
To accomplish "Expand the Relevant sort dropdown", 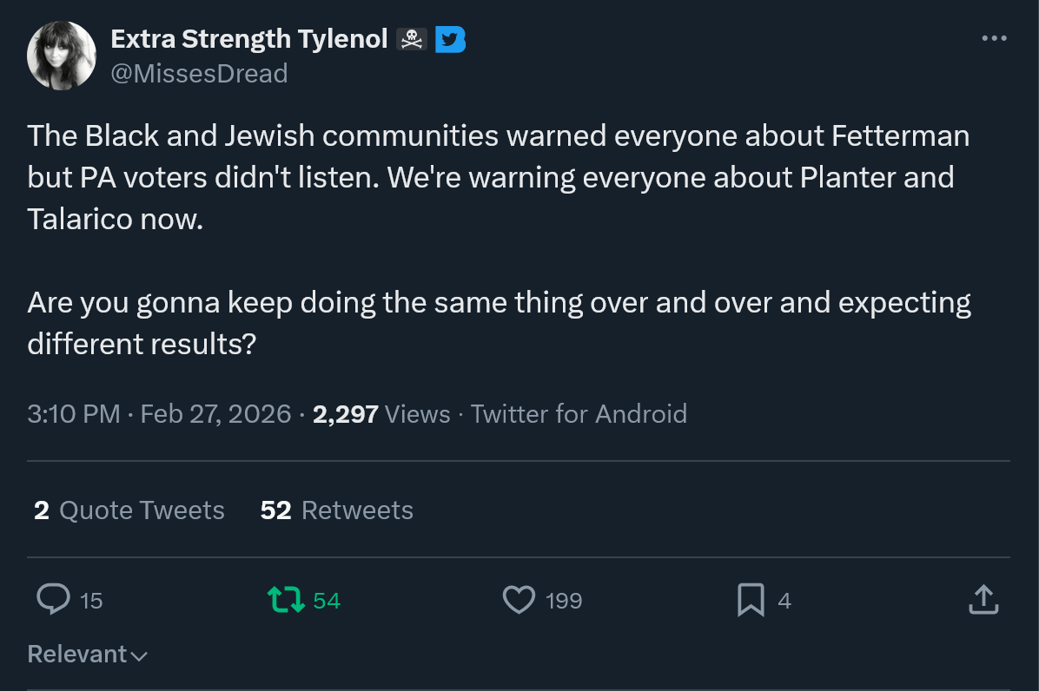I will pyautogui.click(x=87, y=655).
